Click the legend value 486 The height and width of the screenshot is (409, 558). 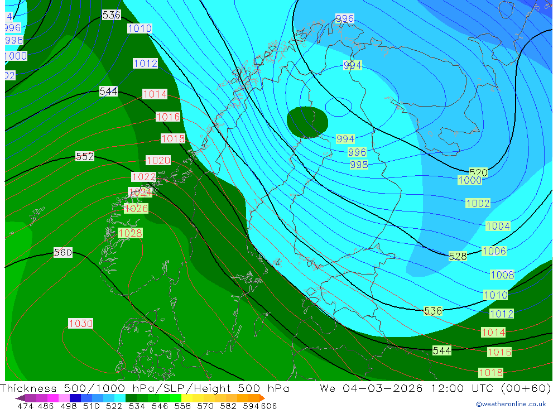46,406
